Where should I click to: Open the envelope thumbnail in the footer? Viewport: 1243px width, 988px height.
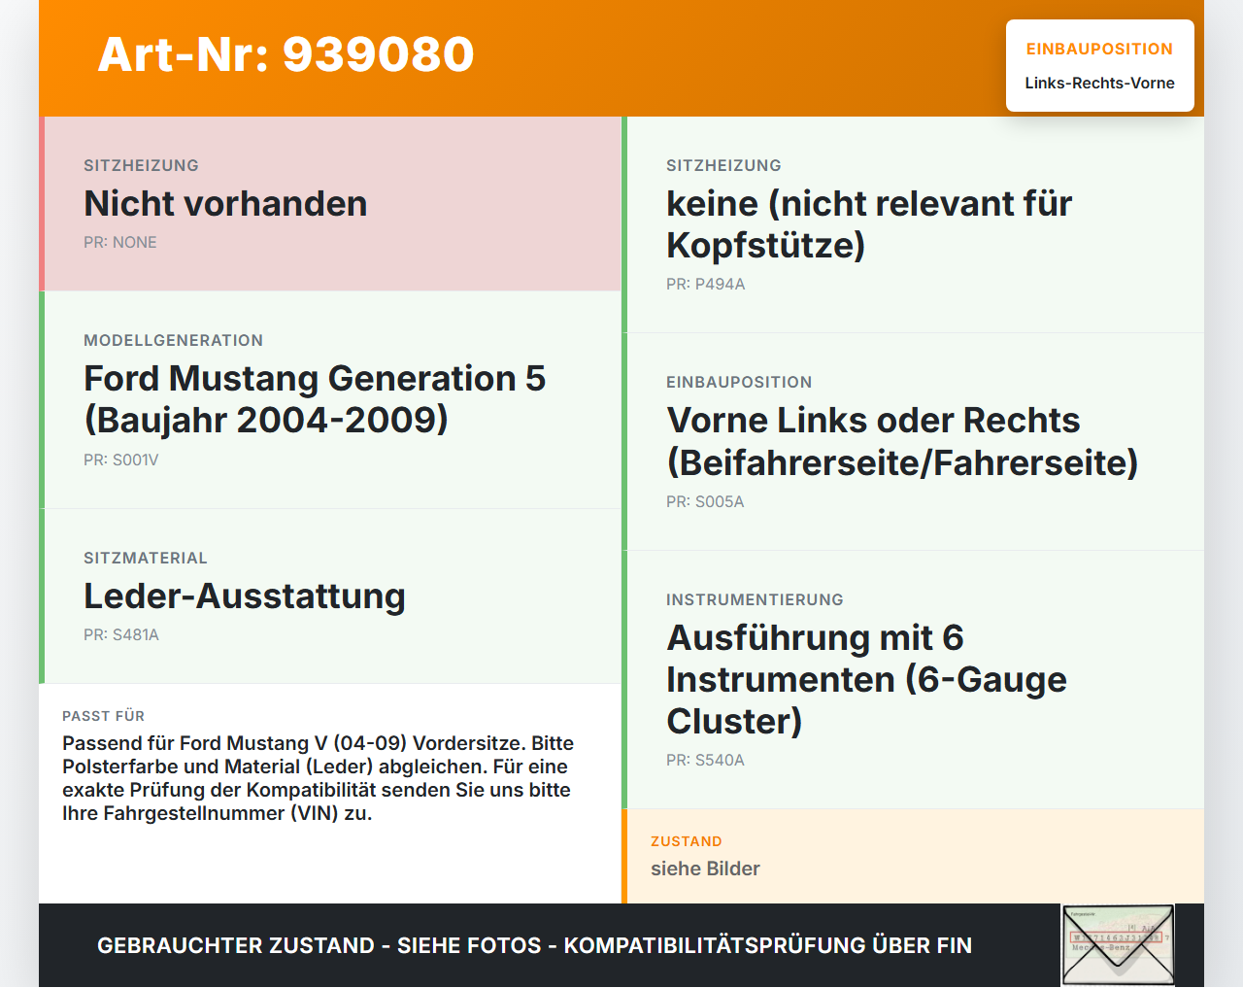pos(1118,945)
